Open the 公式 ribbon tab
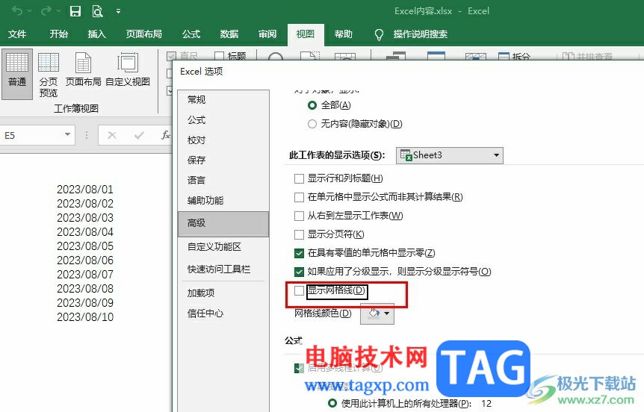 191,34
